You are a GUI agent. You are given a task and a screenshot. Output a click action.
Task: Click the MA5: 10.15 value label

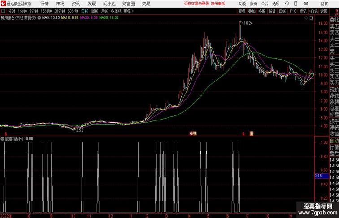point(51,18)
